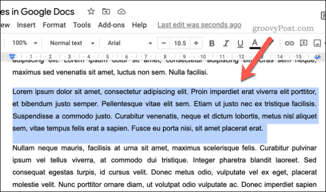The width and height of the screenshot is (326, 192).
Task: Edit the font size field showing 10.5
Action: pos(180,43)
